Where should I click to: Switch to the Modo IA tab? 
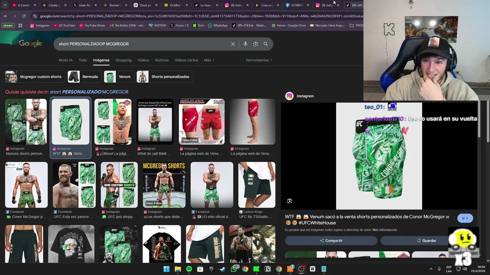(65, 60)
